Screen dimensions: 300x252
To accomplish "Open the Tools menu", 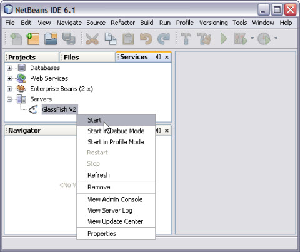I will 239,23.
